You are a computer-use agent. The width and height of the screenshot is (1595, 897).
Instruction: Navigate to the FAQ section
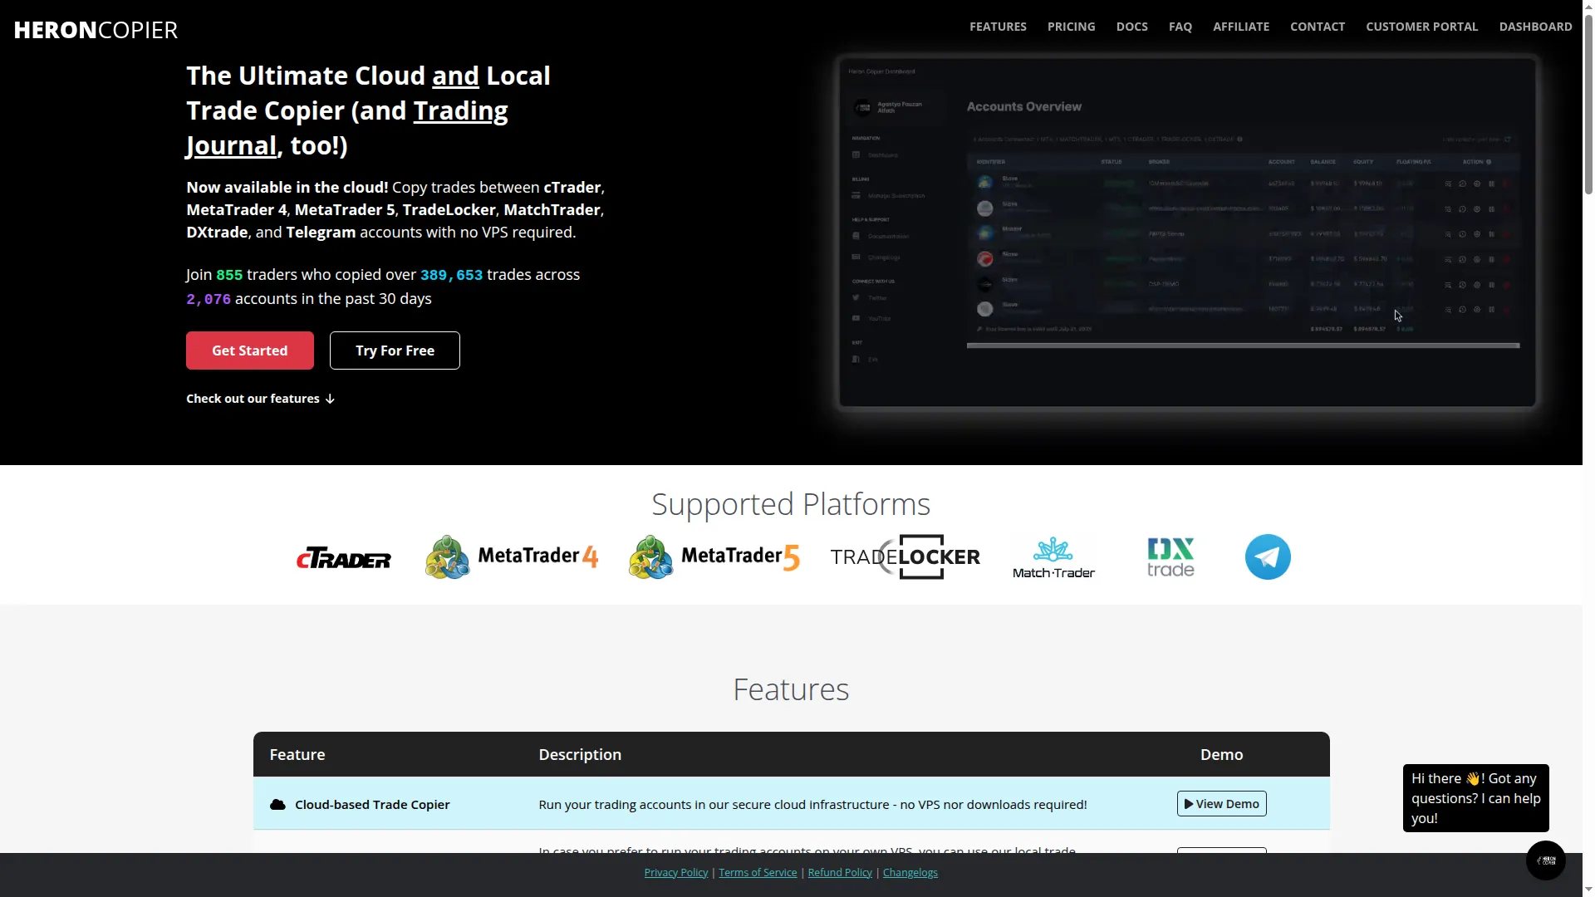pos(1180,27)
